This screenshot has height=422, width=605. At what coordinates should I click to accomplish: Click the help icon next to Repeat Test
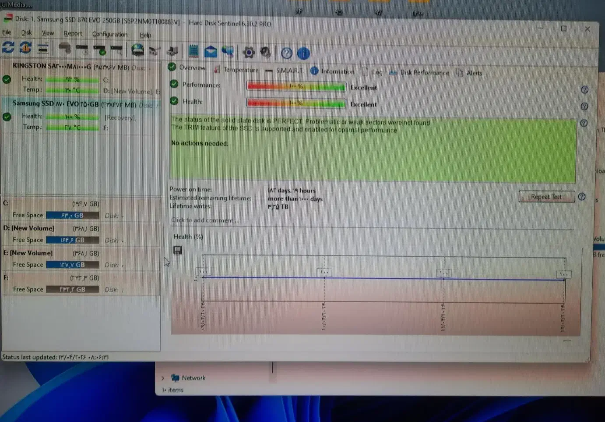point(582,197)
